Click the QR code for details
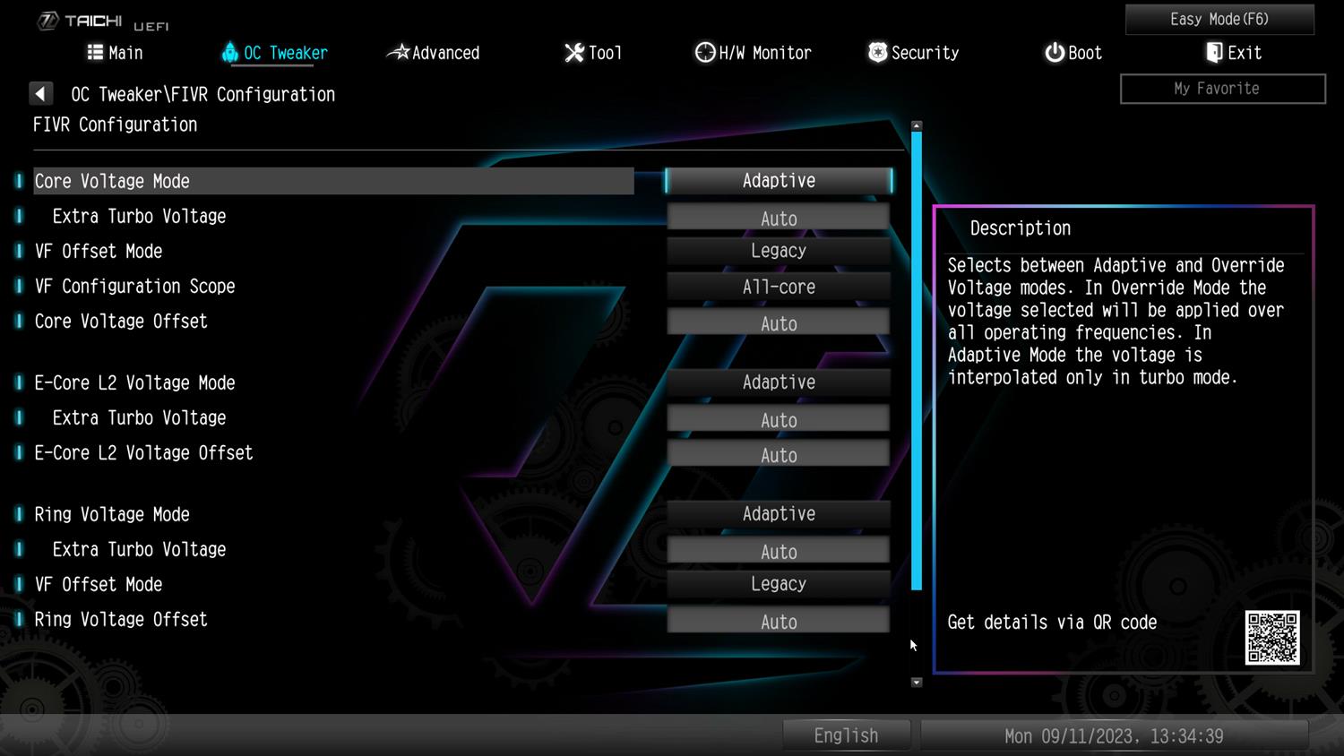 coord(1272,638)
